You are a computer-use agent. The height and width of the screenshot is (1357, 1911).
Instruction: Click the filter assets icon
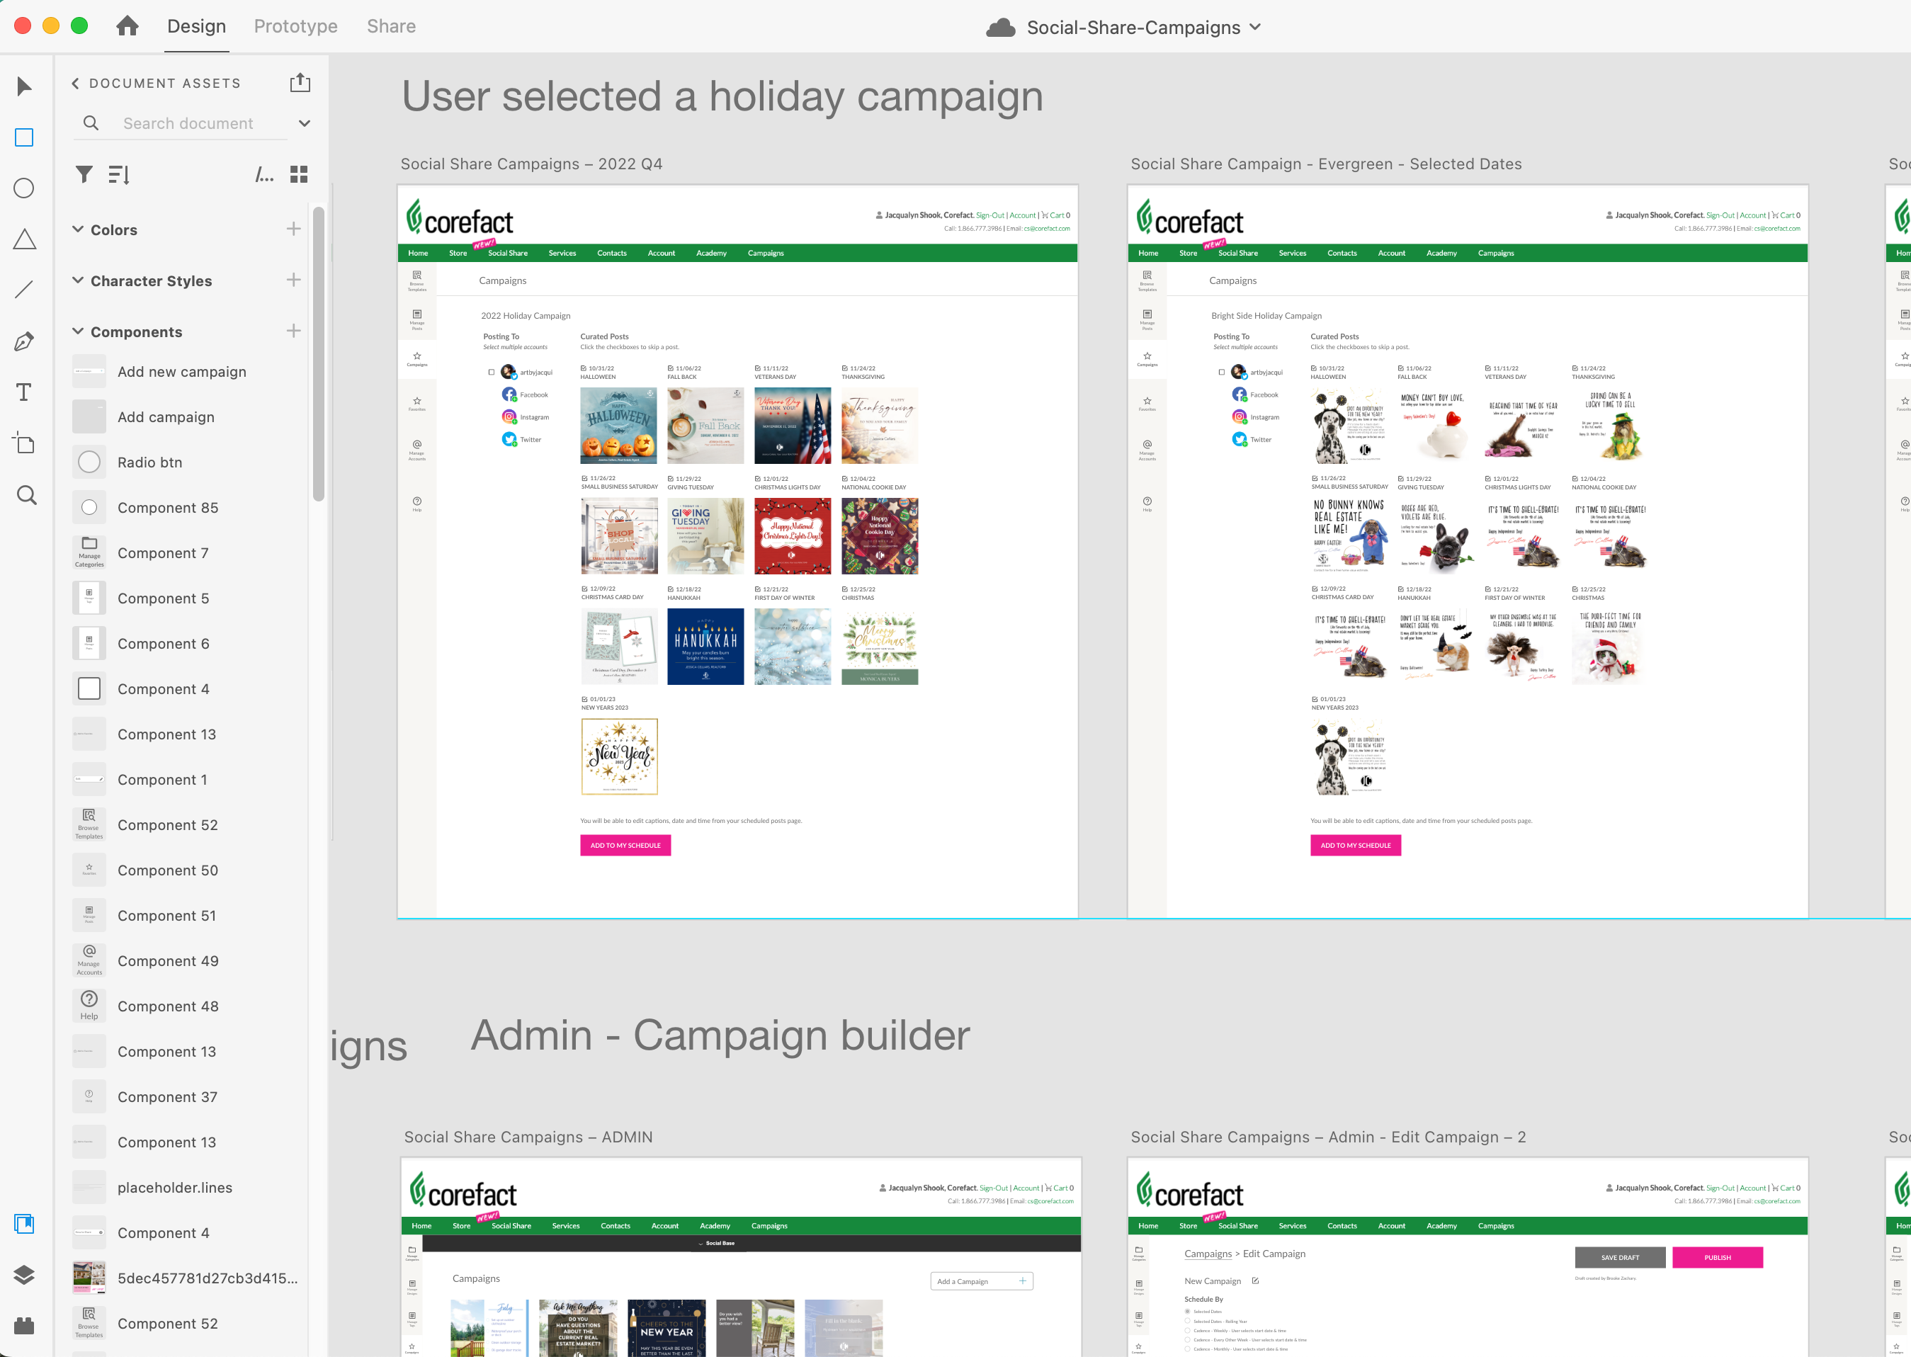click(84, 174)
